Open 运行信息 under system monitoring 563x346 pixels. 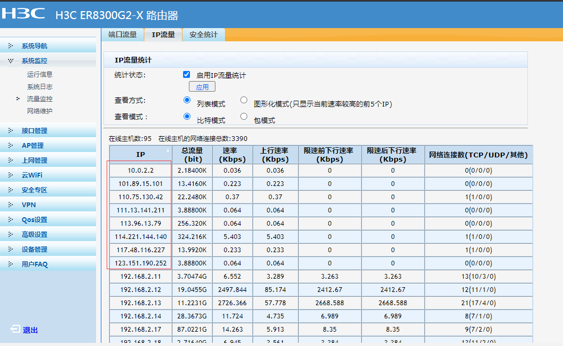point(40,74)
